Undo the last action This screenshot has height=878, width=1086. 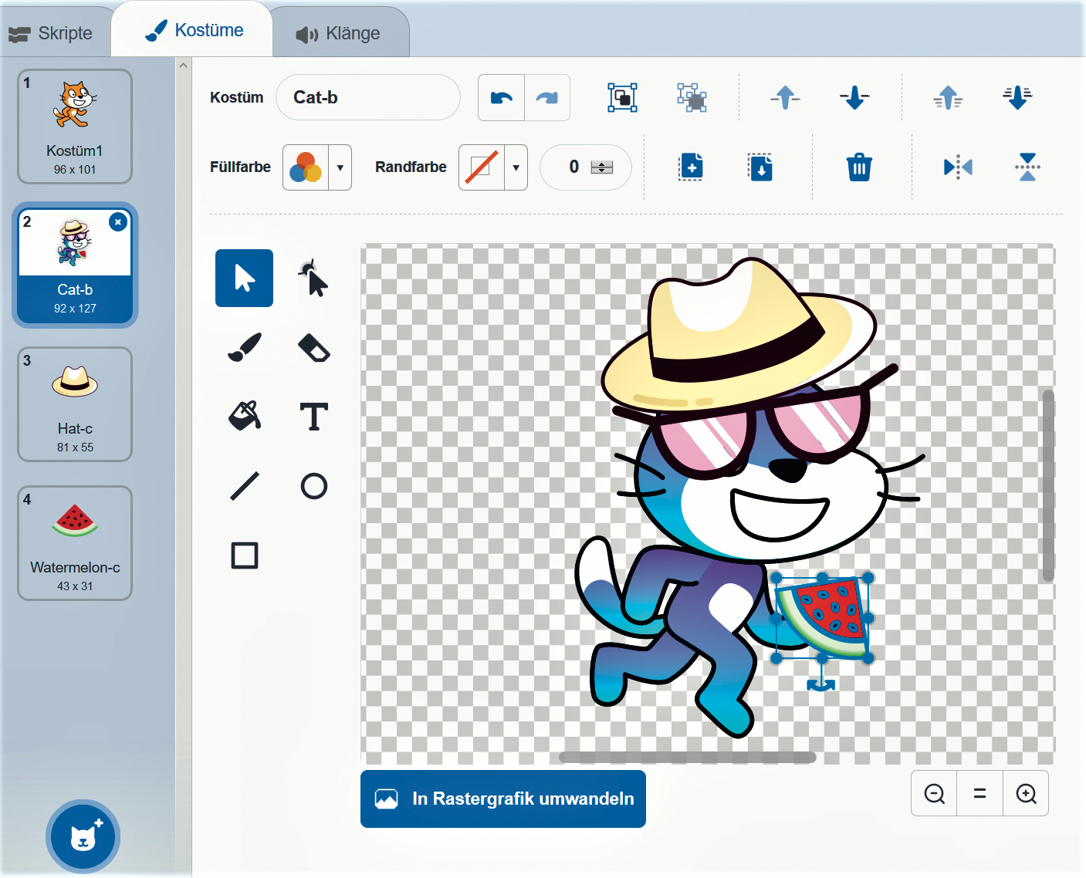tap(502, 98)
